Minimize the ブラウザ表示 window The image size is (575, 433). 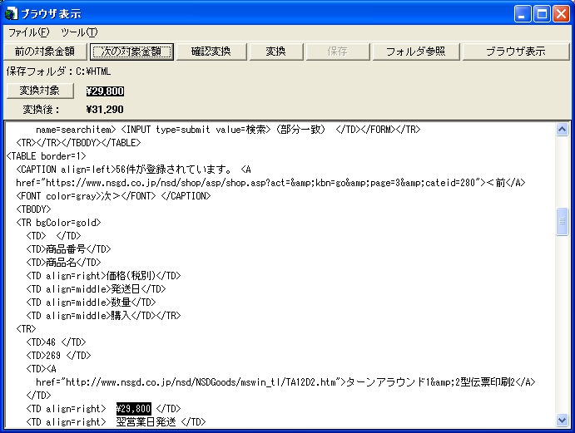click(523, 14)
